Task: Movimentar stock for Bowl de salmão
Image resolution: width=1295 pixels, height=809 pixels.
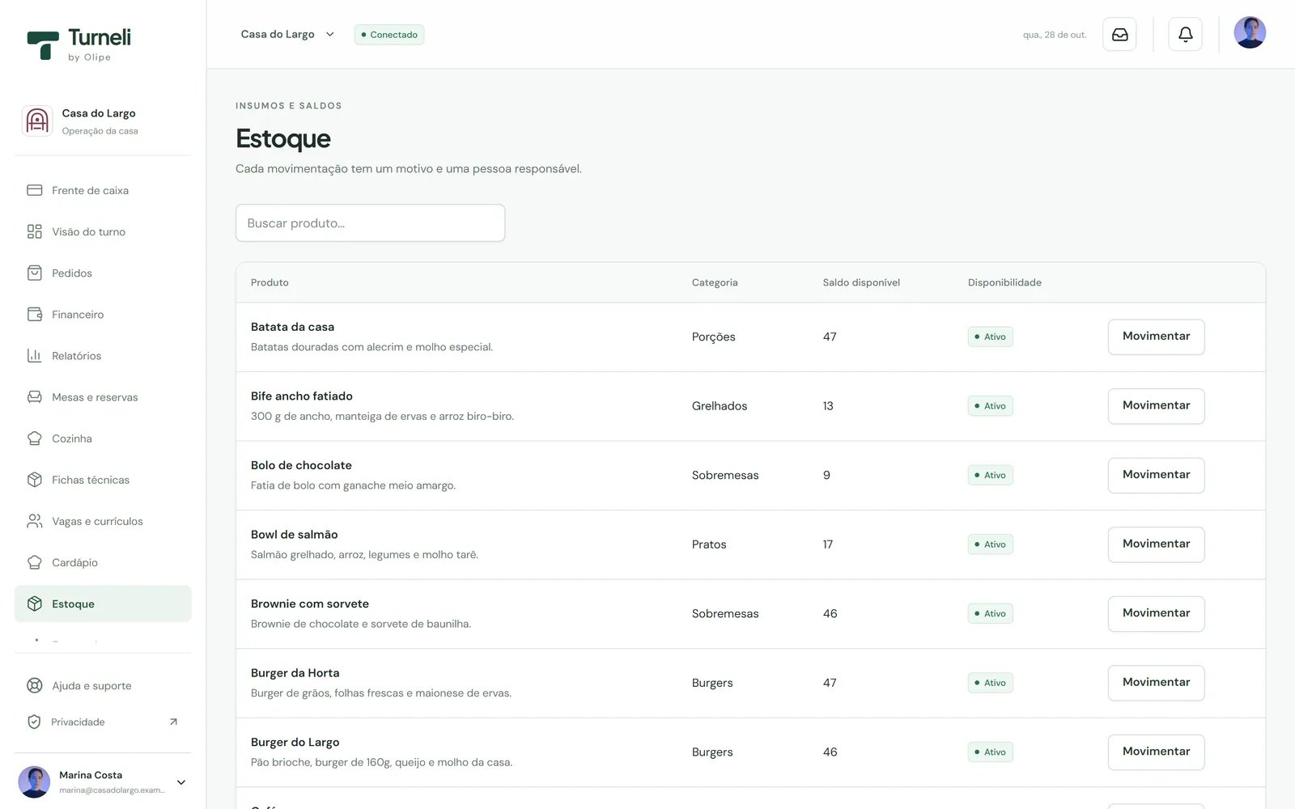Action: 1156,544
